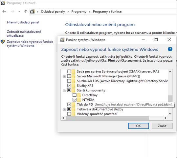The width and height of the screenshot is (177, 158).
Task: Expand Server Microsoft Message Queue tree node
Action: [x=64, y=77]
